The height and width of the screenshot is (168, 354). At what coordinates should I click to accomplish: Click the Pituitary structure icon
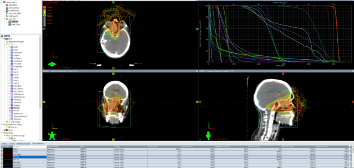[x=12, y=105]
